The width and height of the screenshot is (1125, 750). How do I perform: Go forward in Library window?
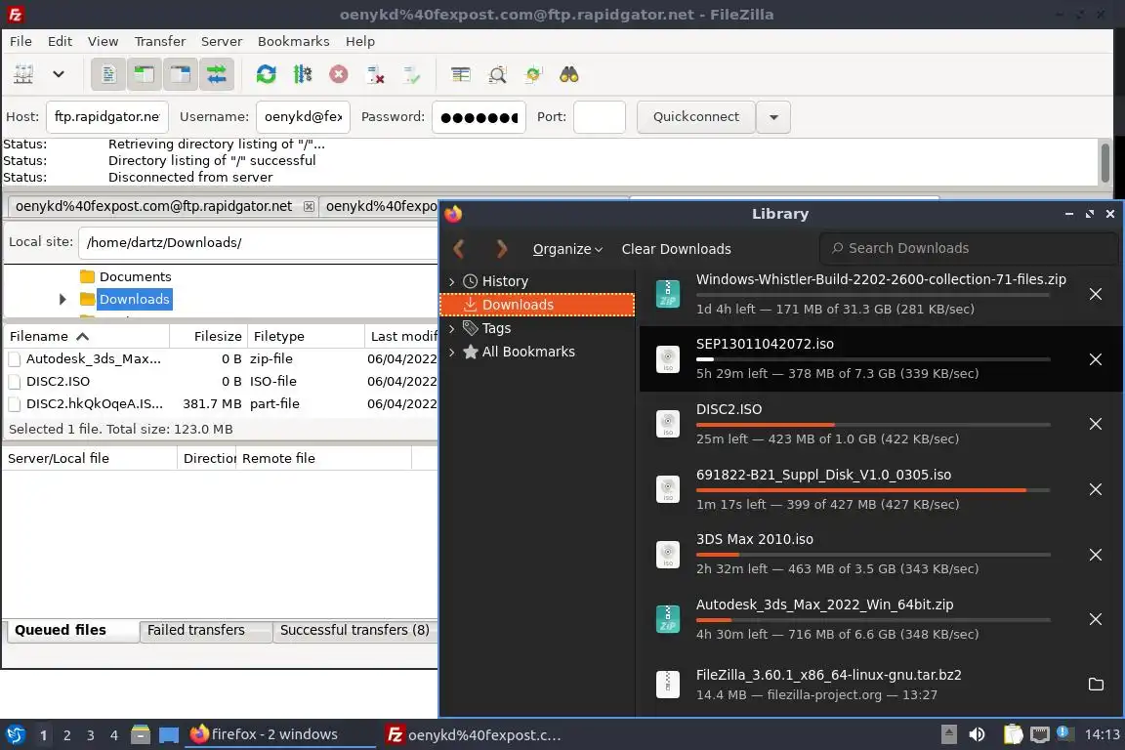point(502,249)
